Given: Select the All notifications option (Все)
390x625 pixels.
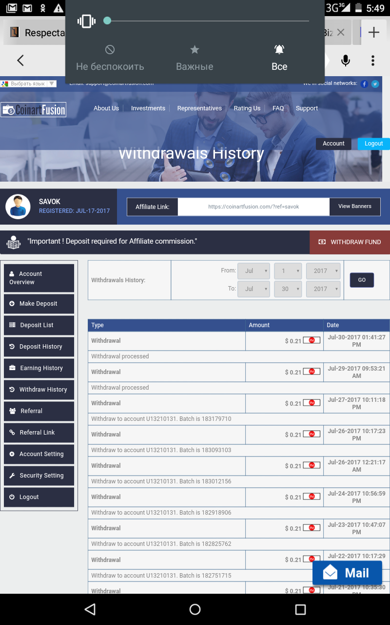Looking at the screenshot, I should [x=279, y=58].
